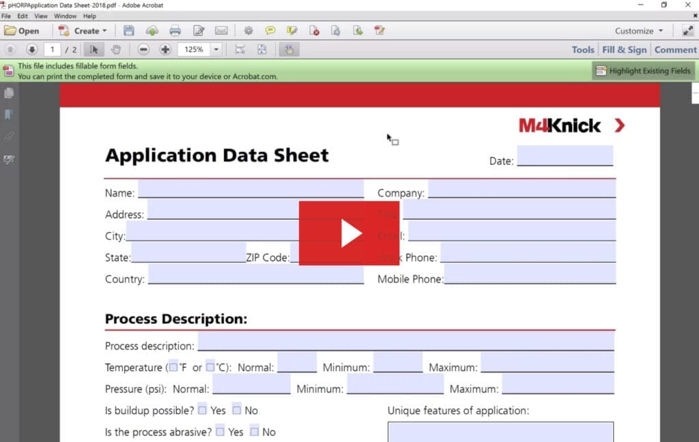The height and width of the screenshot is (442, 699).
Task: Open the Page Thumbnails side panel
Action: click(9, 93)
